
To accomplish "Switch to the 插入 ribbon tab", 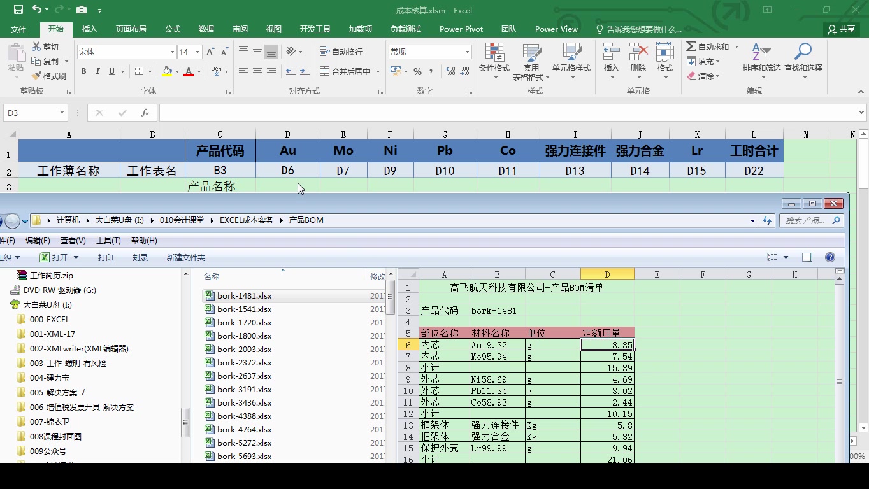I will click(89, 29).
